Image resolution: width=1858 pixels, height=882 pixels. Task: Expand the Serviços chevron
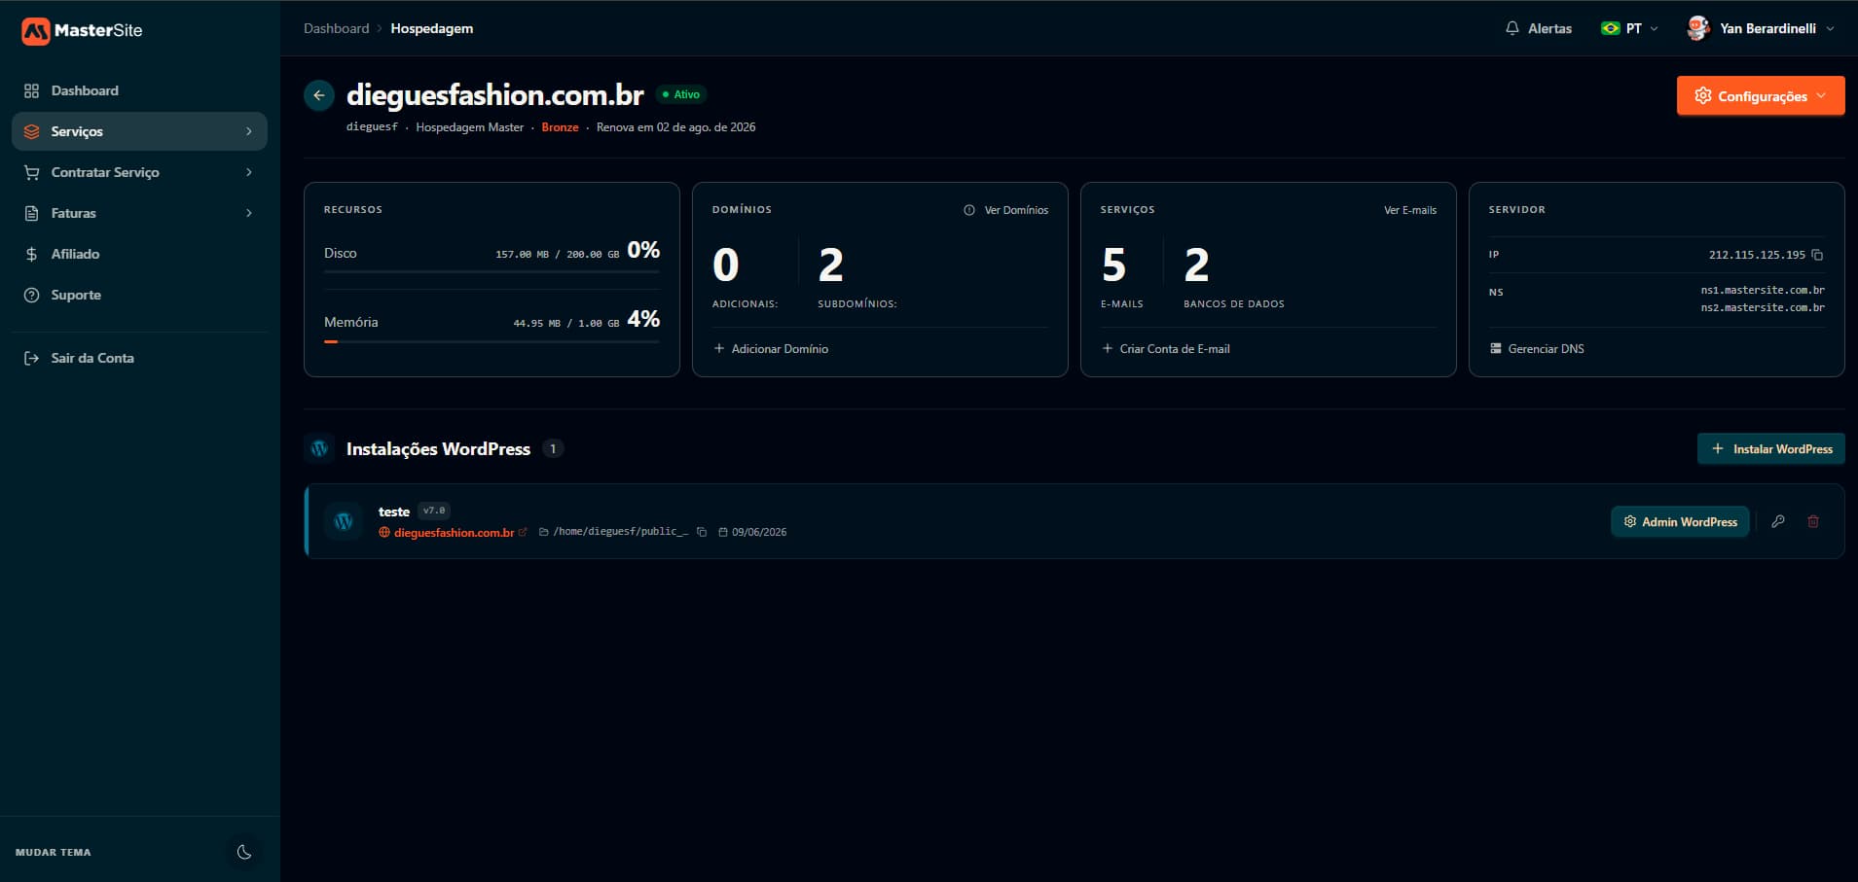(x=249, y=131)
